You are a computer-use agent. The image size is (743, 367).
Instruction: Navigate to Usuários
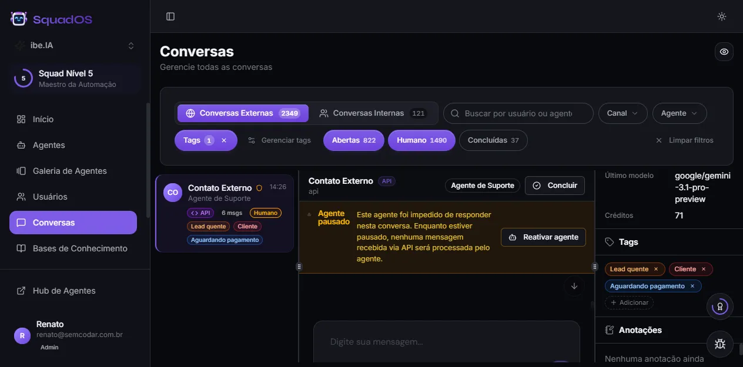(x=73, y=197)
